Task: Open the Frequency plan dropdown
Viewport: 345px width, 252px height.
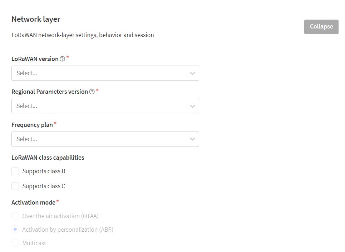Action: [192, 139]
